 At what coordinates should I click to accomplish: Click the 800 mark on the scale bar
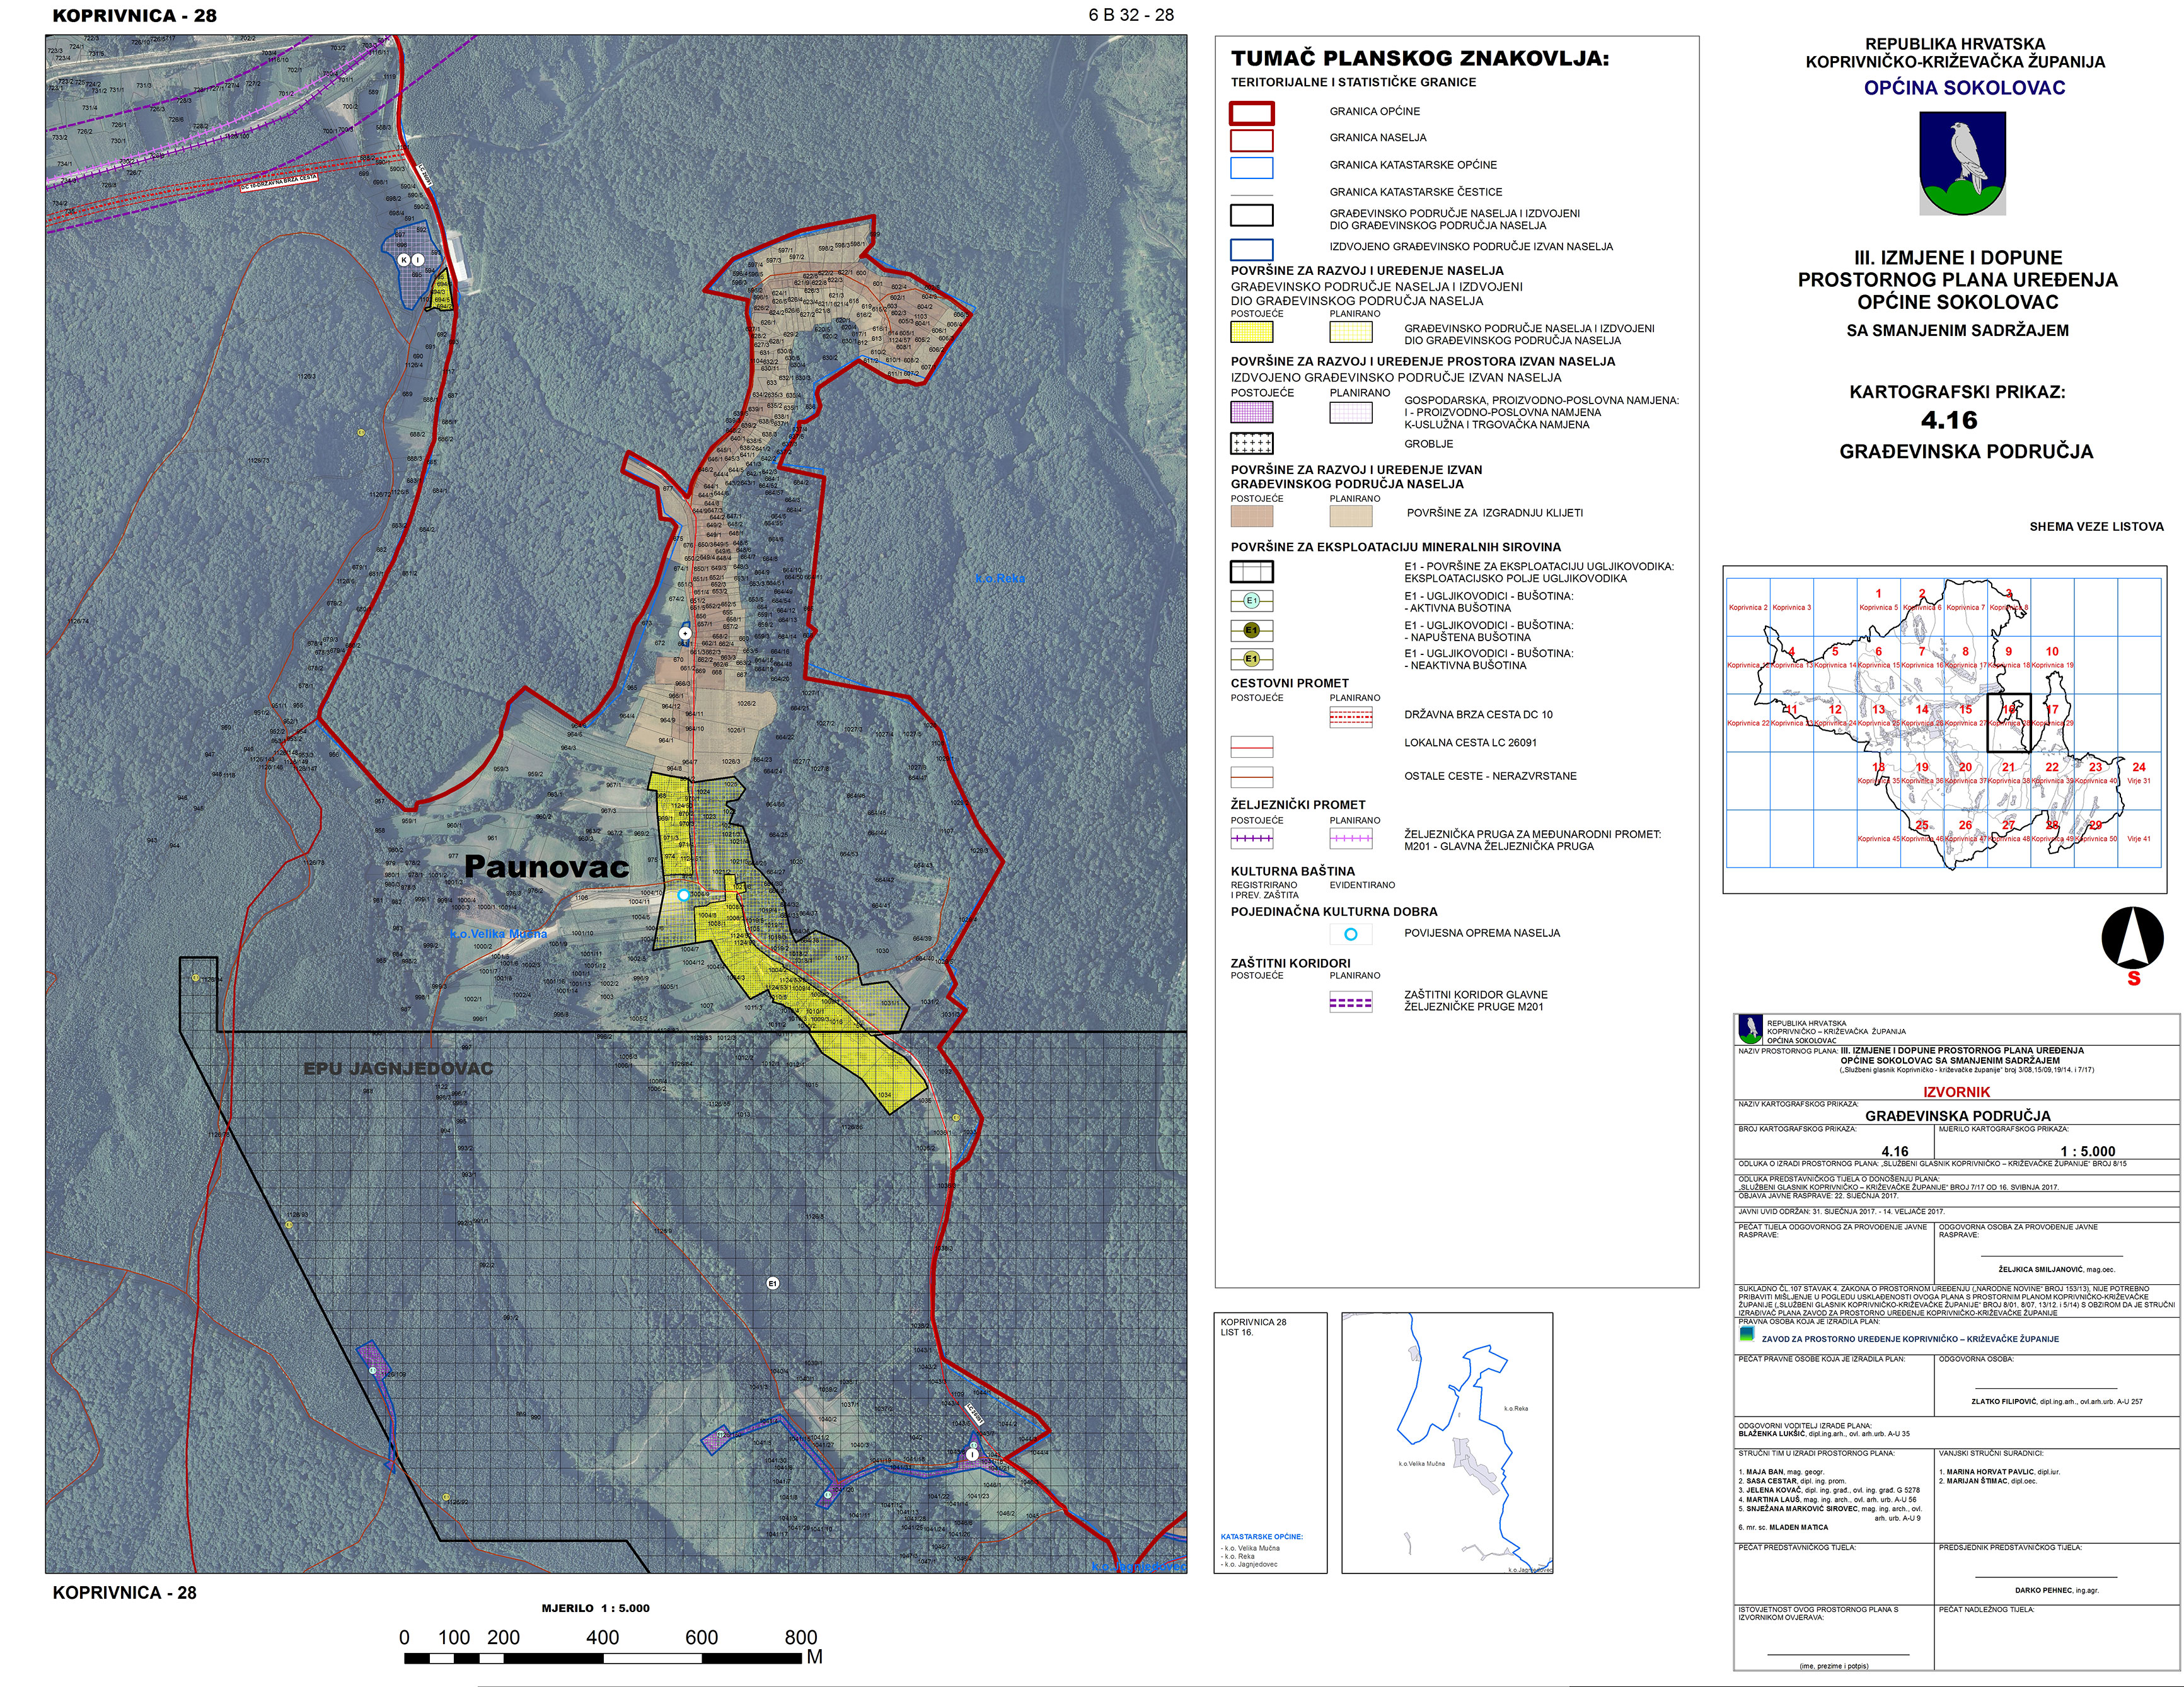(801, 1637)
